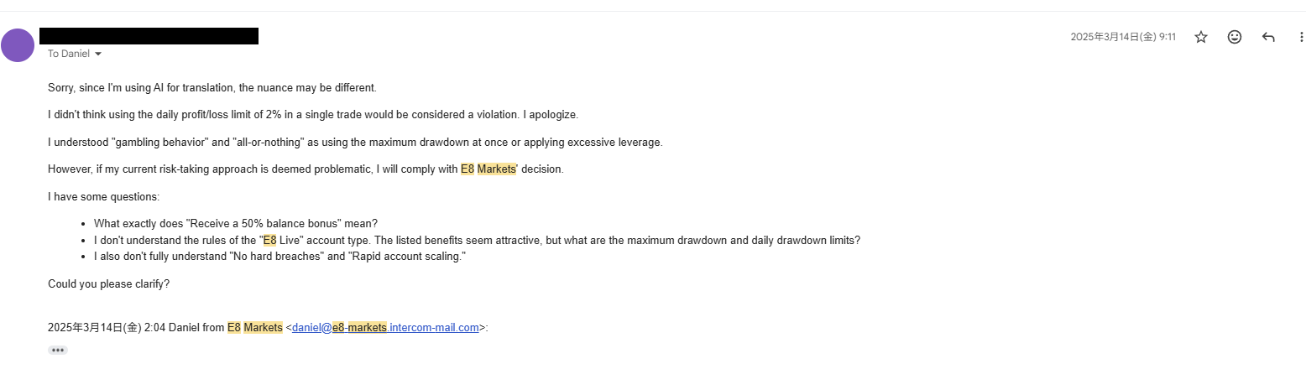
Task: Click the 9:11 message timestamp
Action: tap(1122, 37)
